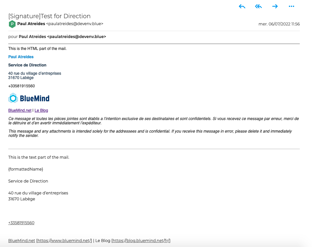Viewport: 312px width, 247px height.
Task: Click the message date 06/07/2022 11:56
Action: 279,24
